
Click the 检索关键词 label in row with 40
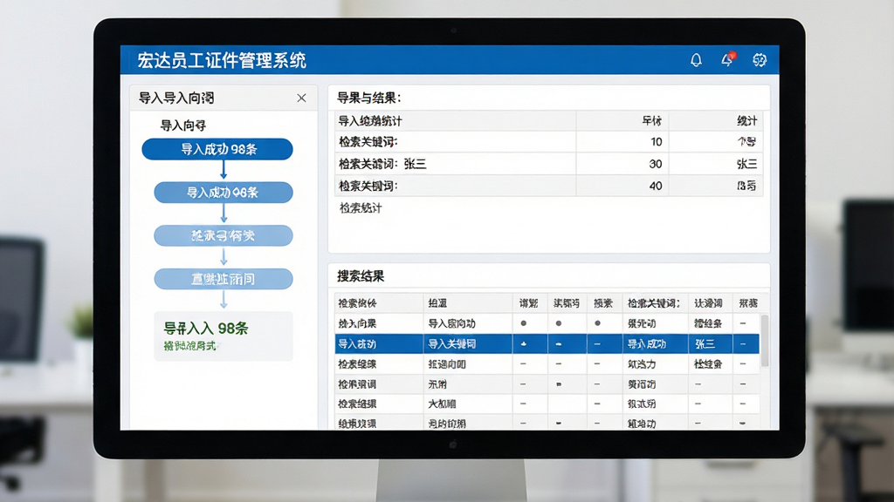368,186
